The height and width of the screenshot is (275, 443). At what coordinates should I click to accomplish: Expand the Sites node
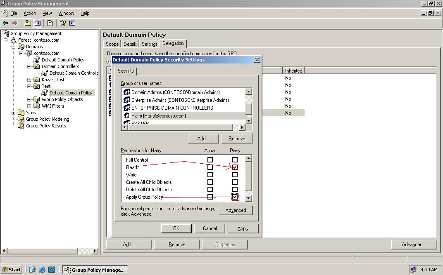(13, 113)
